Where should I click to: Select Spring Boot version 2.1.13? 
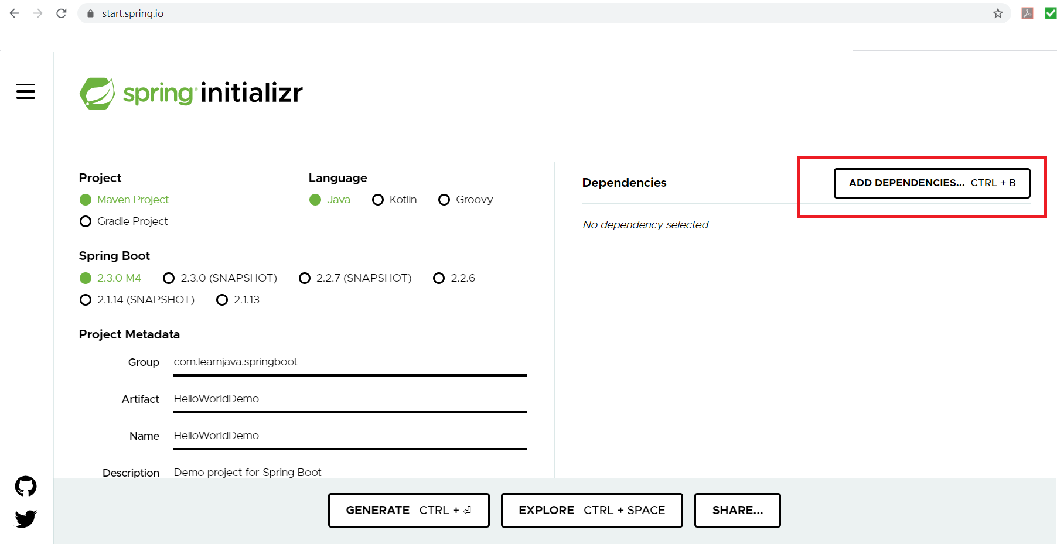222,300
